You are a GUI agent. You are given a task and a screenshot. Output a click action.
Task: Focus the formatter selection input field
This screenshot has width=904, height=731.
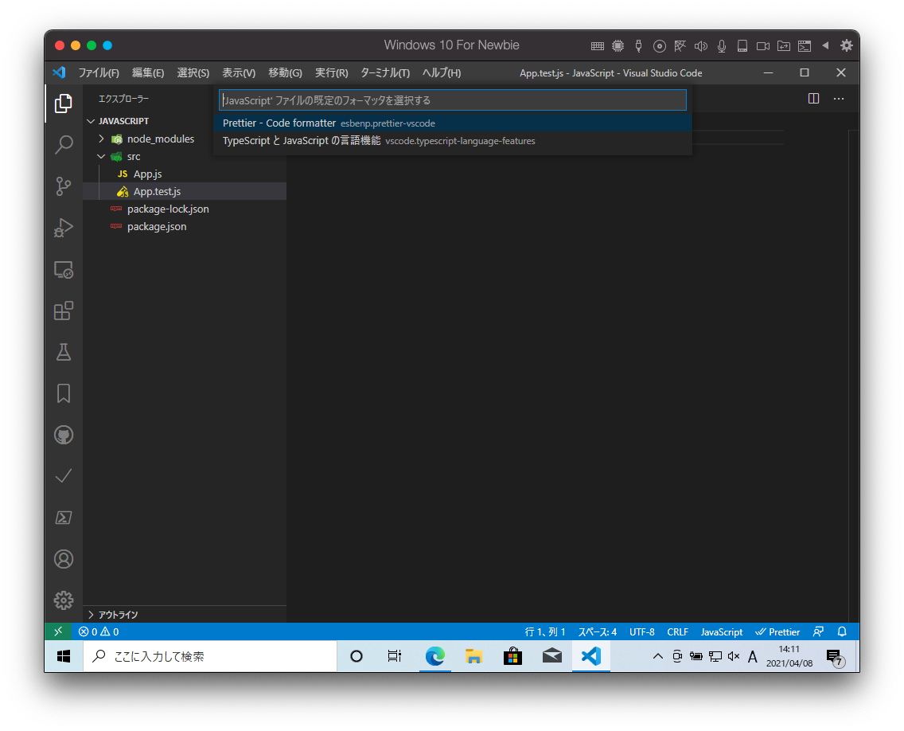[453, 100]
